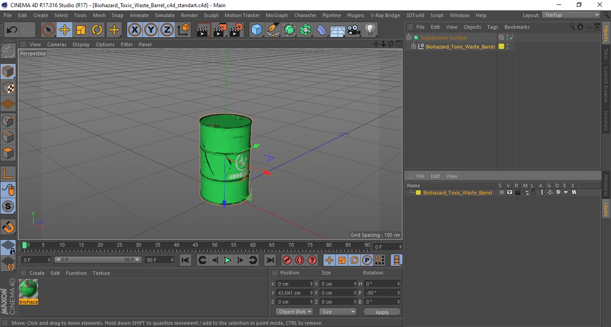Open viewport Cameras menu
The height and width of the screenshot is (327, 611).
click(x=57, y=44)
